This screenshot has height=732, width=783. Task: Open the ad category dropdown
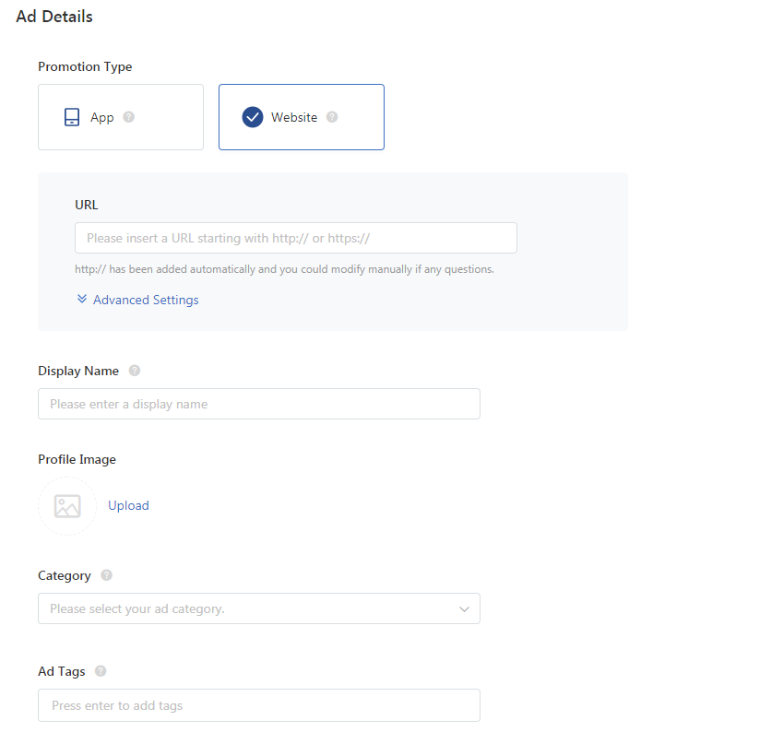pyautogui.click(x=259, y=608)
